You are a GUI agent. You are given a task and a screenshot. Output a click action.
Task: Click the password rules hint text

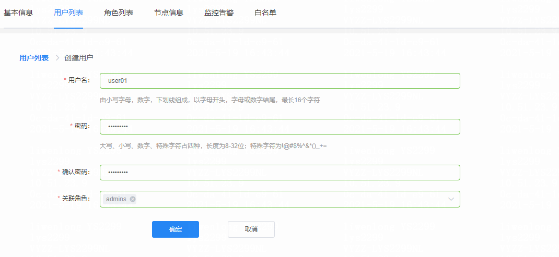[213, 146]
